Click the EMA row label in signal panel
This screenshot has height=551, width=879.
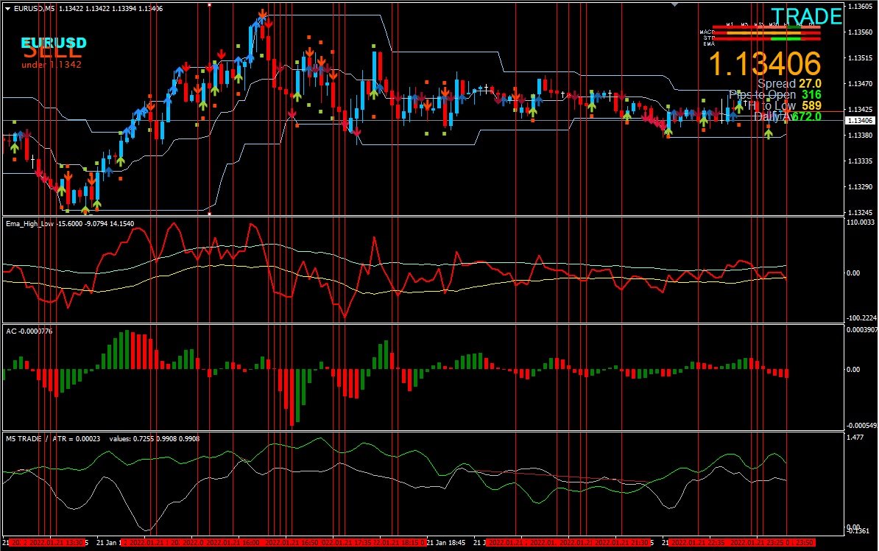click(709, 43)
